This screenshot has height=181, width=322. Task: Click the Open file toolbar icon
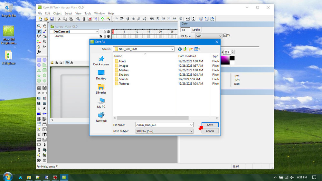46,19
